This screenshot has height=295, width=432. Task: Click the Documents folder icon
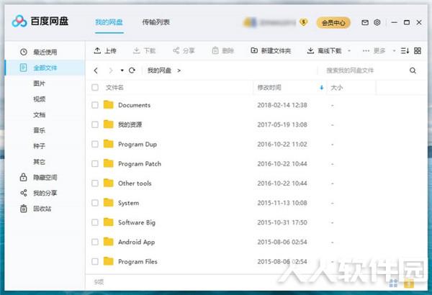tap(109, 104)
